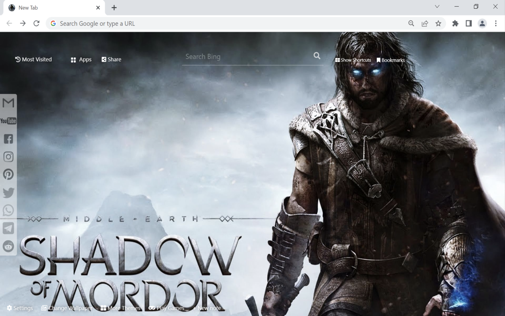Open a new browser tab

(114, 8)
